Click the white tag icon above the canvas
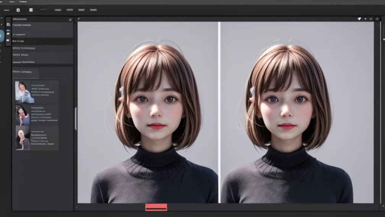Image resolution: width=385 pixels, height=217 pixels. click(x=359, y=19)
